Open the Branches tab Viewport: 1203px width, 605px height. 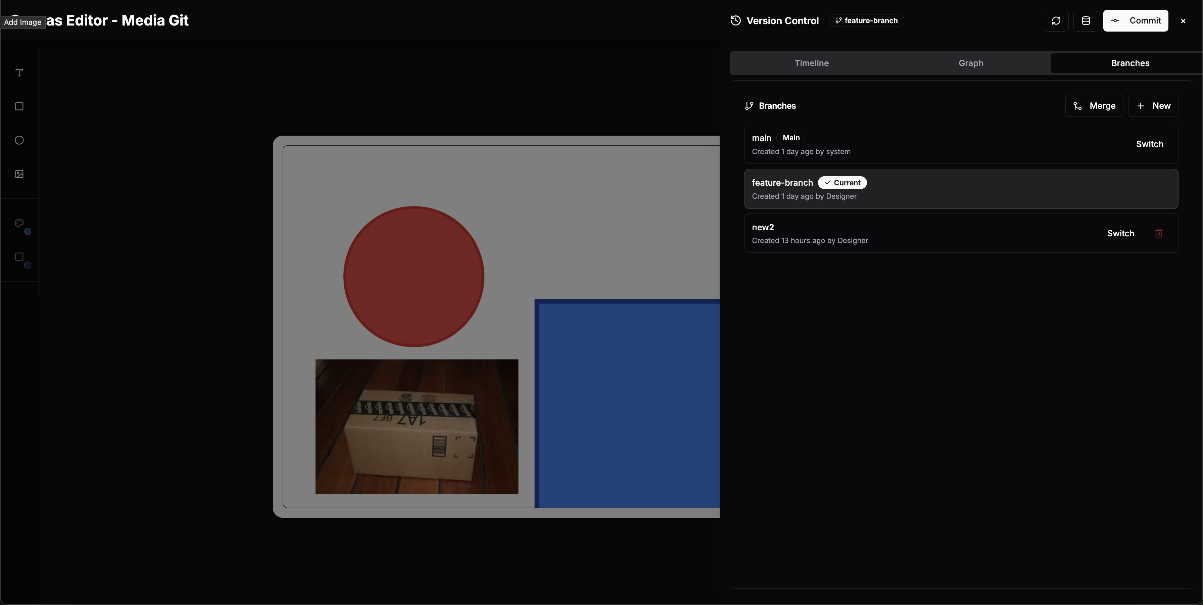coord(1130,63)
